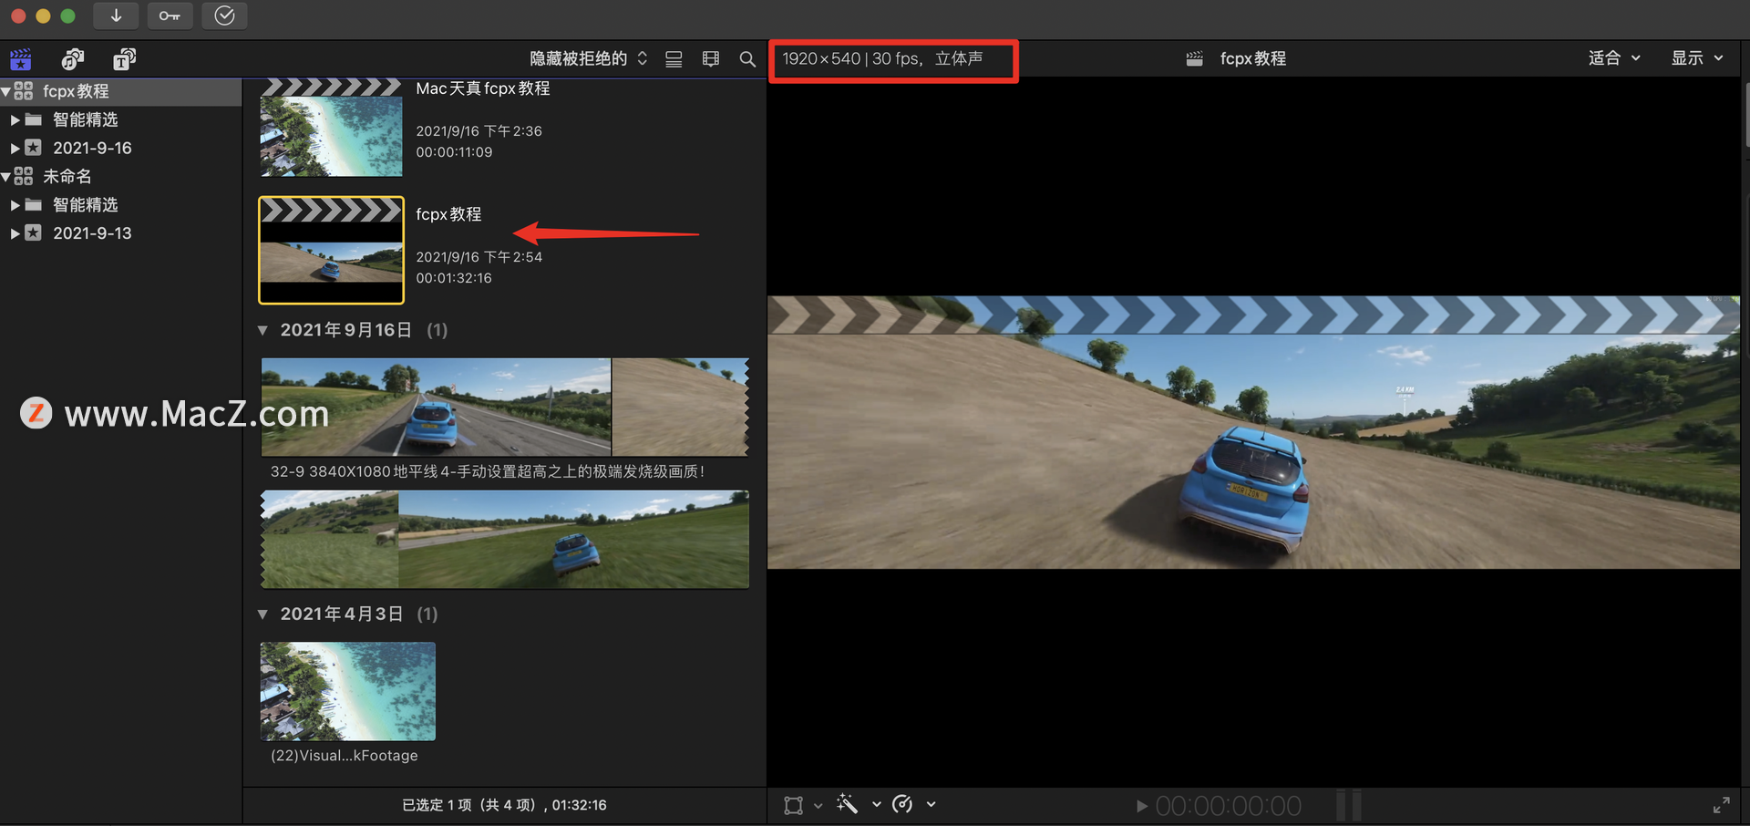Enter full screen viewer with arrows icon
Screen dimensions: 1750x826
click(1721, 805)
